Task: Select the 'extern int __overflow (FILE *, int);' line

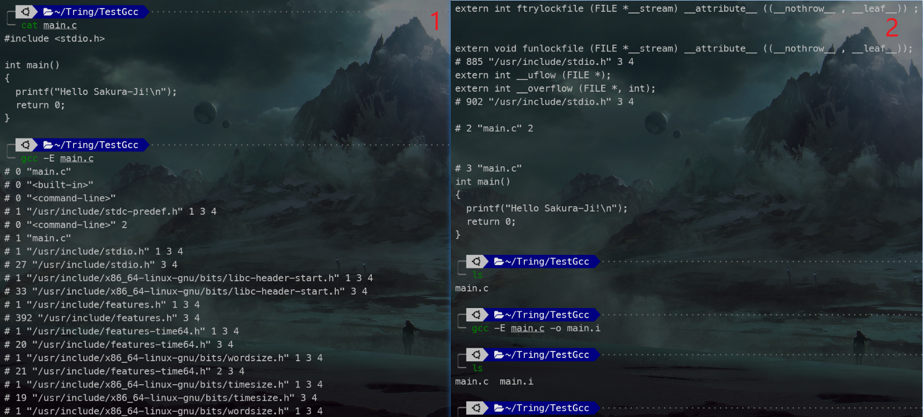Action: point(556,89)
